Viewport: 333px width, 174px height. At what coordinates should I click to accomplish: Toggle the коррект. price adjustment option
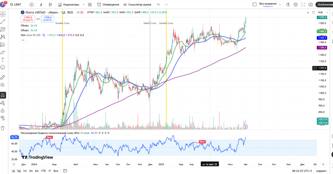tap(322, 171)
